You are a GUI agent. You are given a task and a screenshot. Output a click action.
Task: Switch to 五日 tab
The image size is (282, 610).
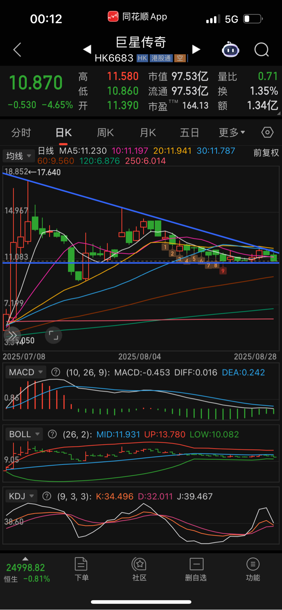point(189,132)
